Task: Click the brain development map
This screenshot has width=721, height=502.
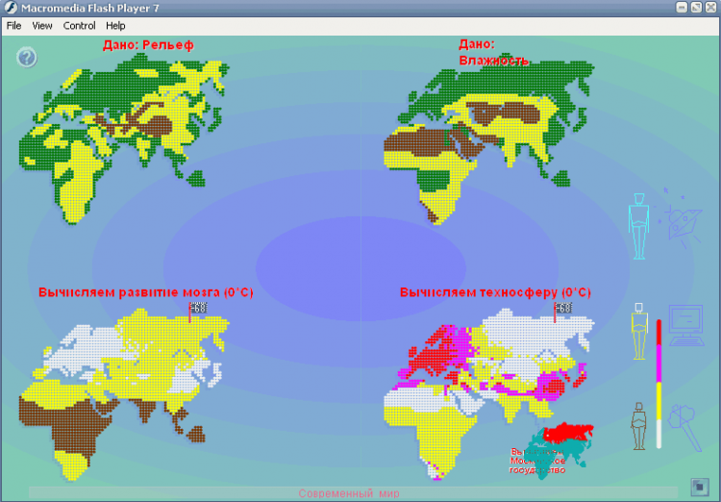Action: tap(124, 394)
